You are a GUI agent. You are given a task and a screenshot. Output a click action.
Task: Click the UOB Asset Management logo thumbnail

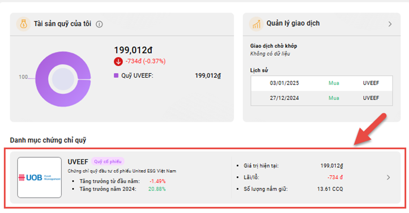tap(40, 177)
